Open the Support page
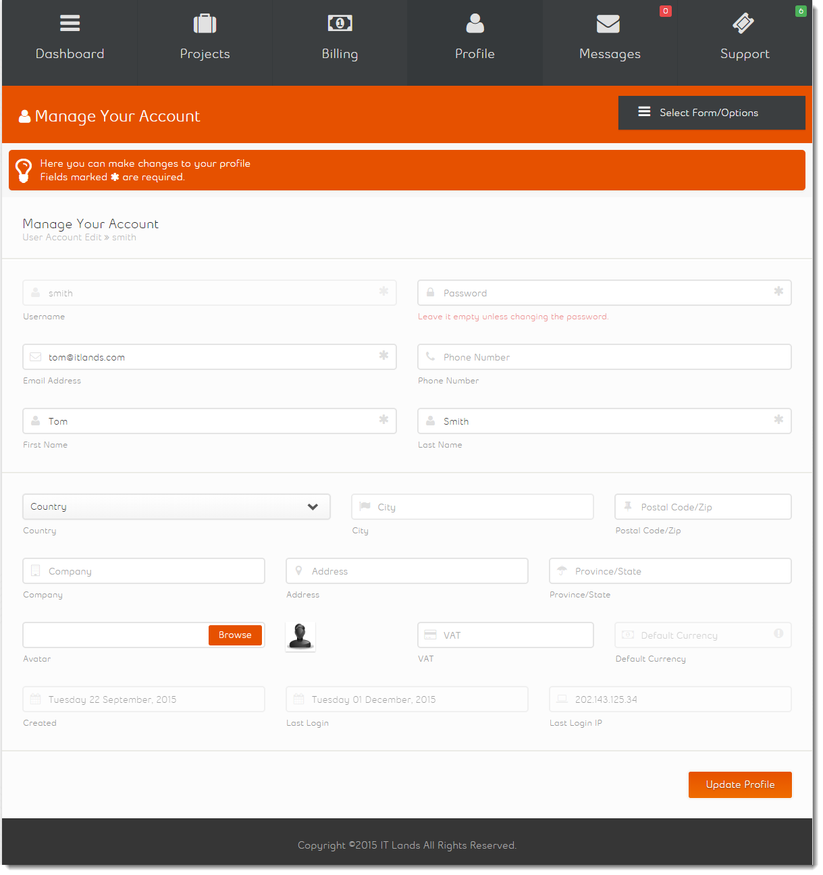The width and height of the screenshot is (823, 875). [x=745, y=43]
